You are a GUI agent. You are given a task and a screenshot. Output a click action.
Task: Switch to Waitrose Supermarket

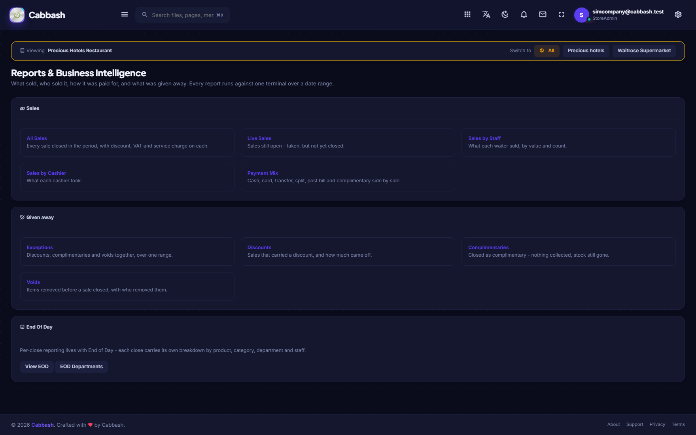click(644, 51)
